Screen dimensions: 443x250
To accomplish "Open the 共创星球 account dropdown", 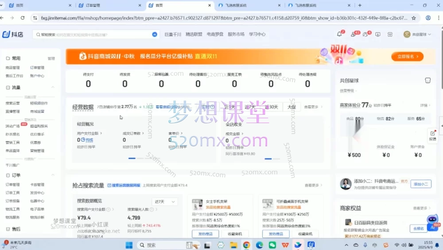I will coord(417,35).
